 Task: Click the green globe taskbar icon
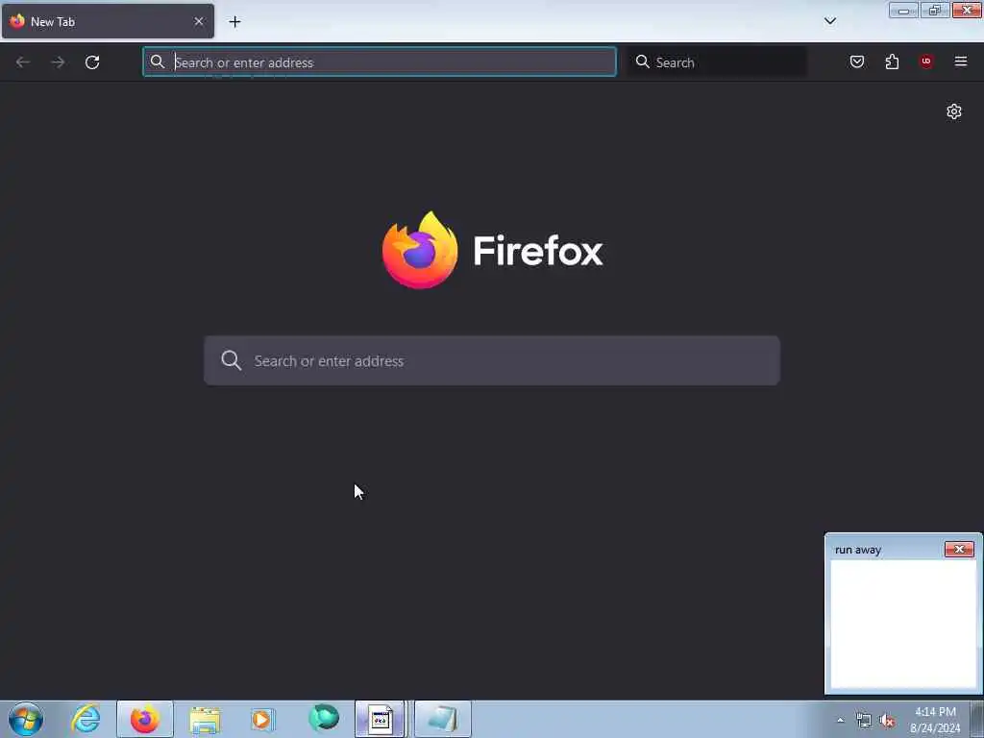(324, 718)
